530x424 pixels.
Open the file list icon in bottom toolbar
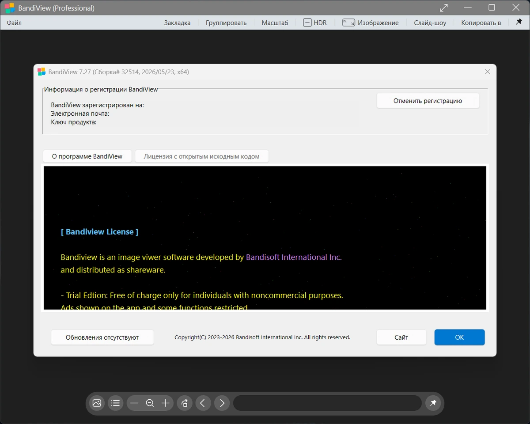click(116, 403)
